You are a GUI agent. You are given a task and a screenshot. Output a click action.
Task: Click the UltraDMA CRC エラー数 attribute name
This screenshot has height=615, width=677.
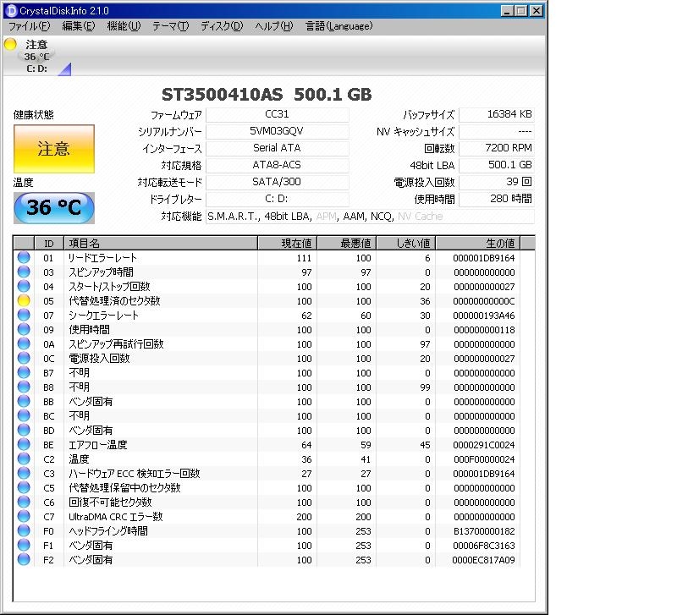pos(116,517)
